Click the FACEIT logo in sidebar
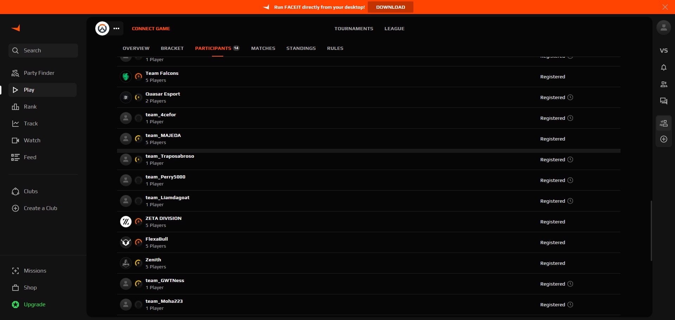This screenshot has height=320, width=675. tap(15, 28)
